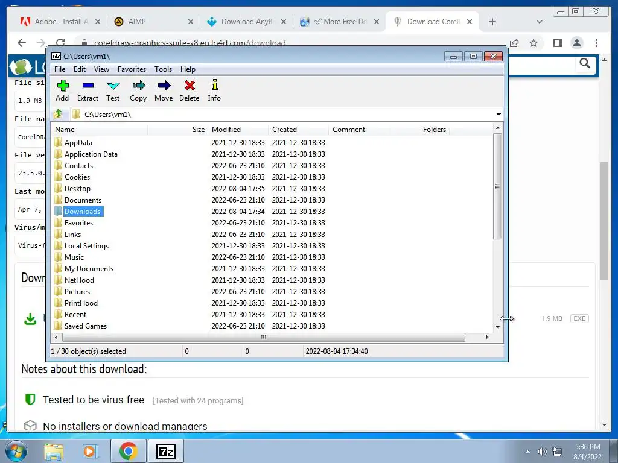Click the Comment column header
This screenshot has width=618, height=463.
358,130
